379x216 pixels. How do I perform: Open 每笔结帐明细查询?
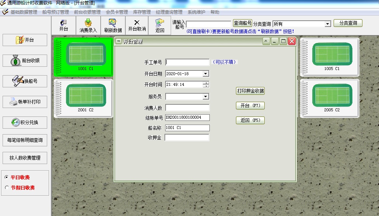click(25, 140)
